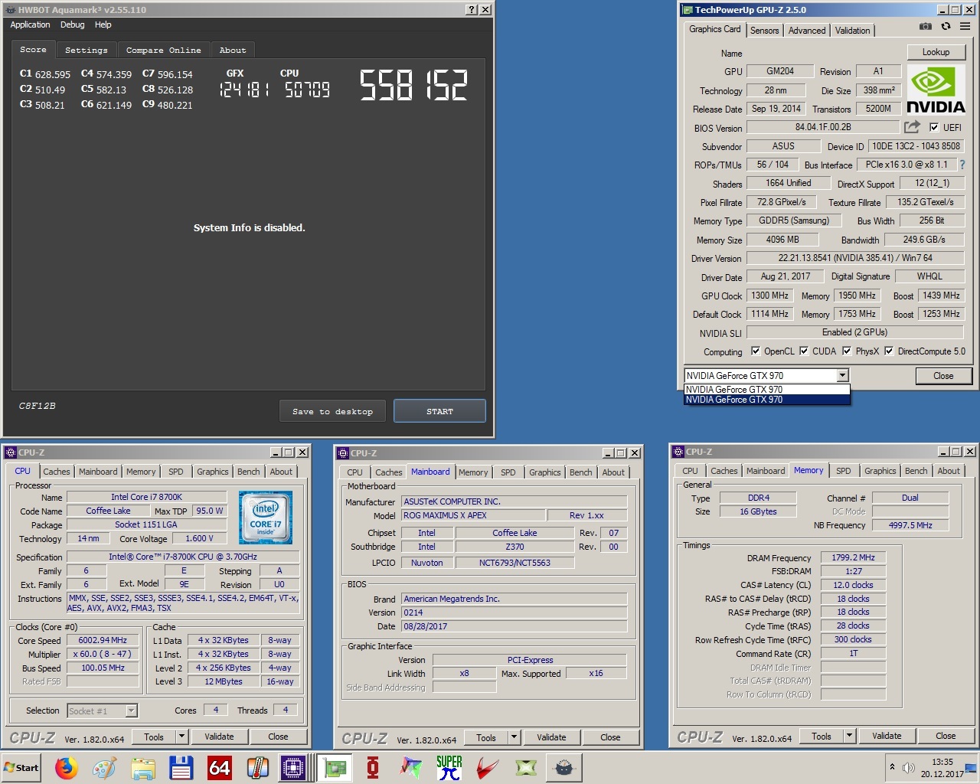Open the Validation tab in GPU-Z
The height and width of the screenshot is (784, 980).
pos(852,31)
